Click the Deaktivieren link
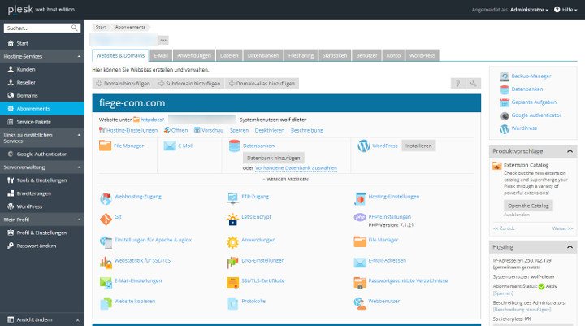This screenshot has height=326, width=585. click(x=270, y=130)
